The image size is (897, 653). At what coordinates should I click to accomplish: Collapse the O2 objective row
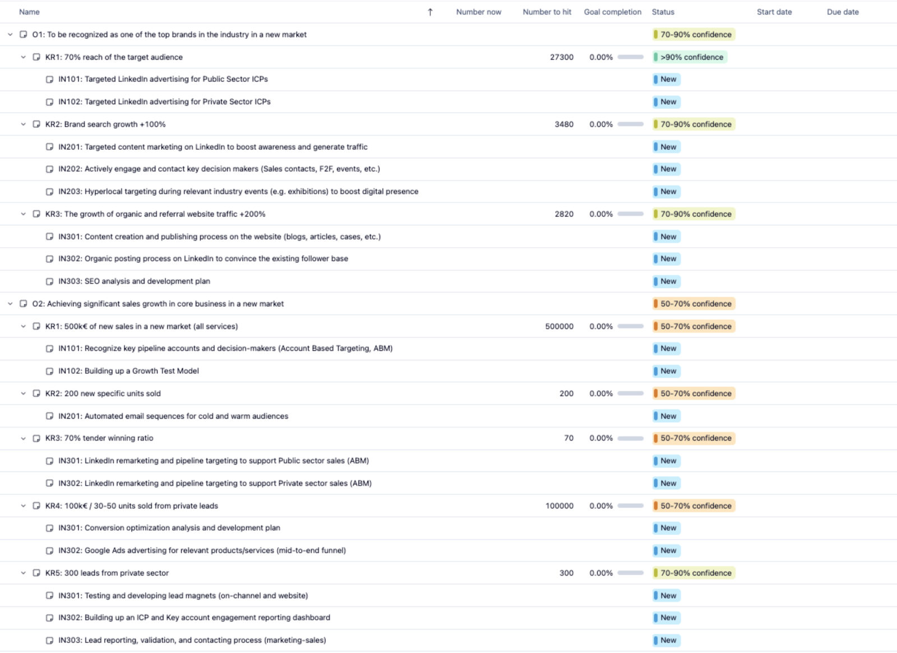point(10,304)
